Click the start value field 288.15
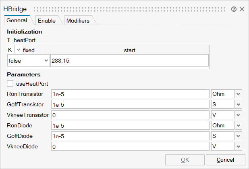The width and height of the screenshot is (249, 169). click(129, 61)
